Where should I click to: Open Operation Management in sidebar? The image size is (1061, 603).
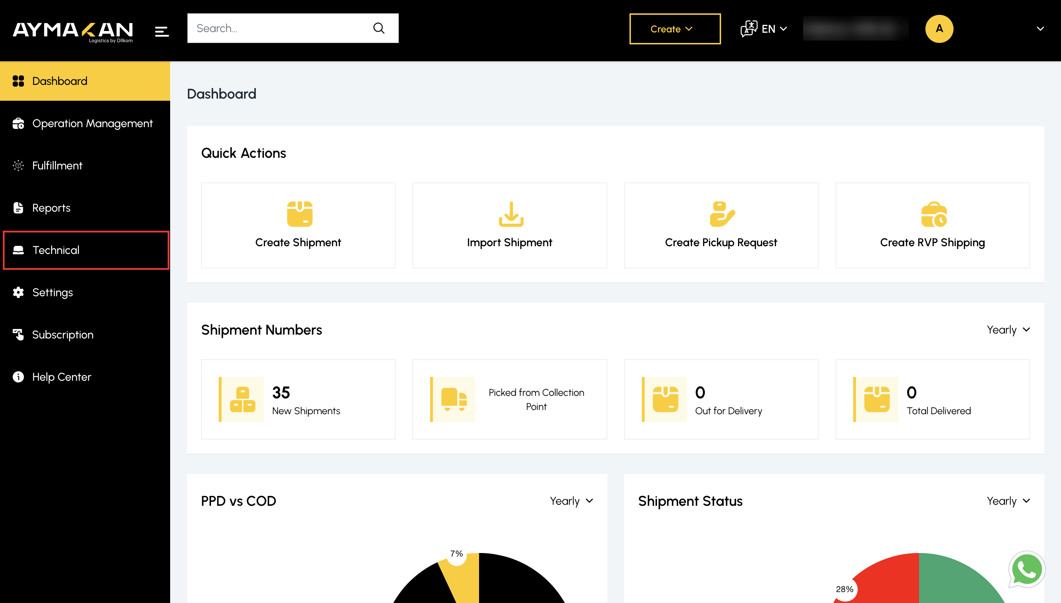point(85,123)
